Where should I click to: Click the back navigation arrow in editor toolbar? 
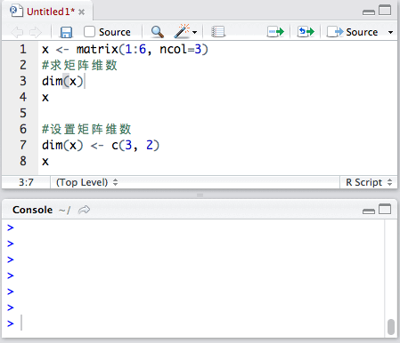click(17, 32)
